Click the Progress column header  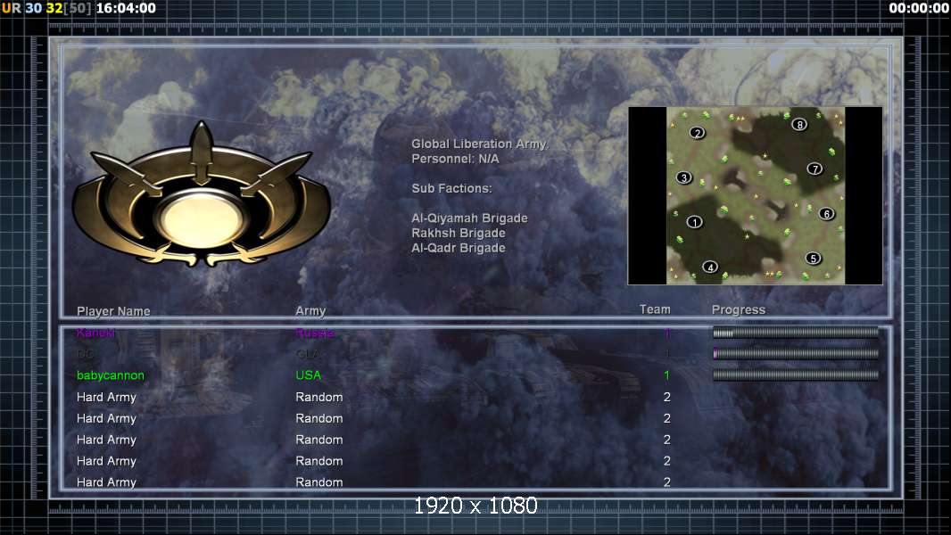738,309
